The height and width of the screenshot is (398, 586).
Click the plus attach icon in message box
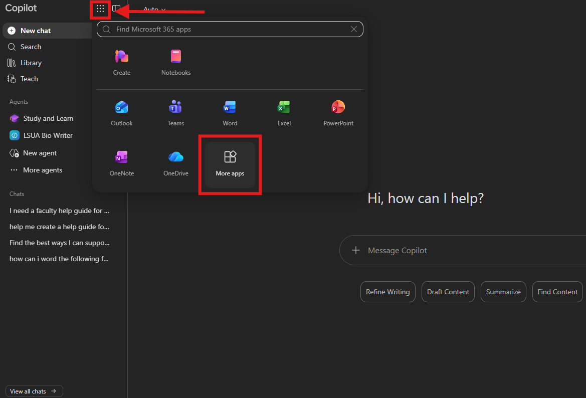click(x=356, y=251)
